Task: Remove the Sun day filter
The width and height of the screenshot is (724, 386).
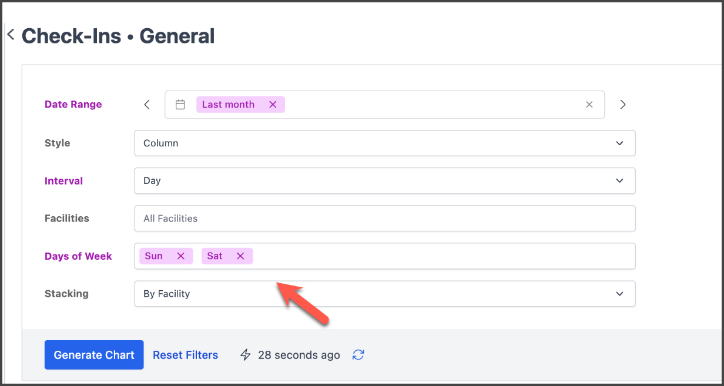Action: (x=181, y=256)
